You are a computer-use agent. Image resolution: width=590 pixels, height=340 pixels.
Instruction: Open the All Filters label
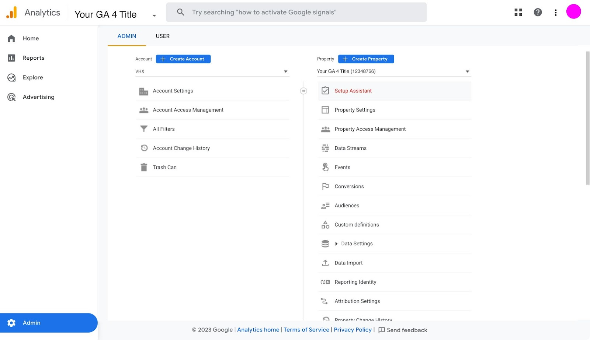(x=164, y=129)
